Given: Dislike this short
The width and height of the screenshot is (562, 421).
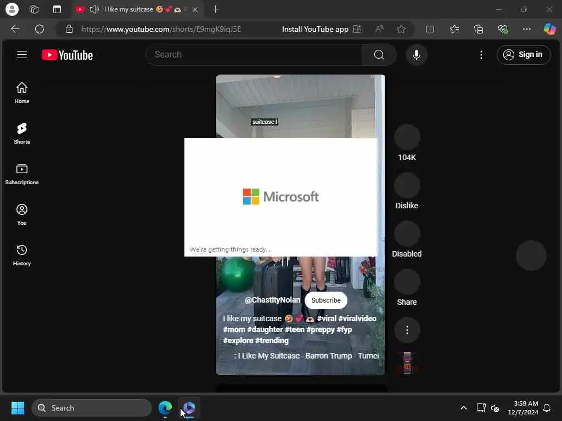Looking at the screenshot, I should coord(407,185).
